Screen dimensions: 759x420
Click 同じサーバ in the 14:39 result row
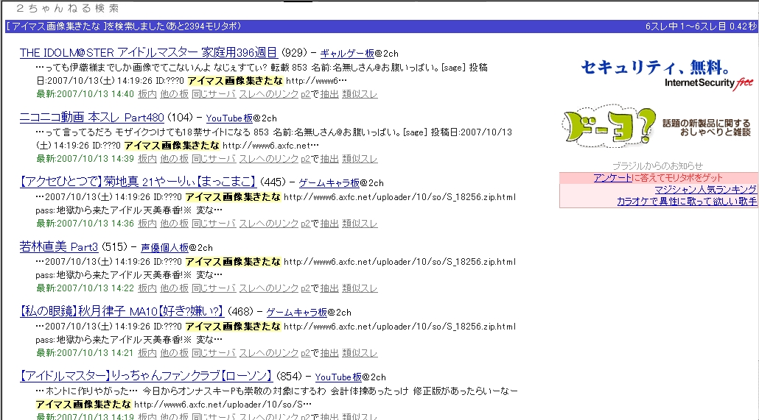point(214,159)
